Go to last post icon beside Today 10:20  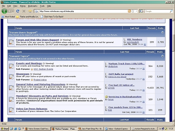pyautogui.click(x=144, y=90)
